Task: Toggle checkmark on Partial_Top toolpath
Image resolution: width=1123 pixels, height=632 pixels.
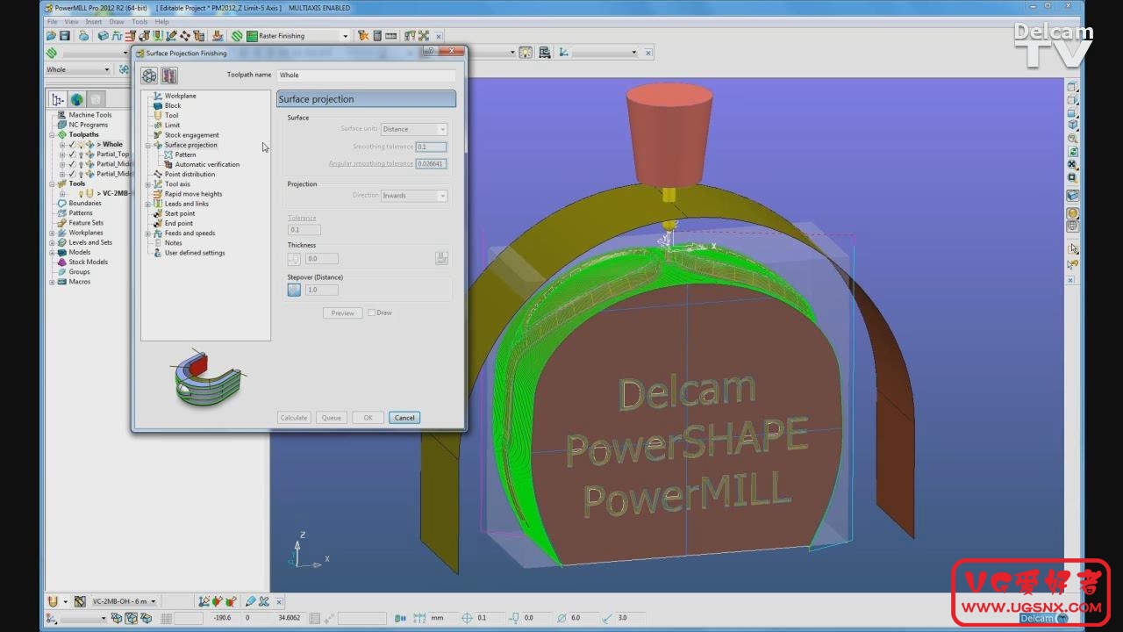Action: pos(72,154)
